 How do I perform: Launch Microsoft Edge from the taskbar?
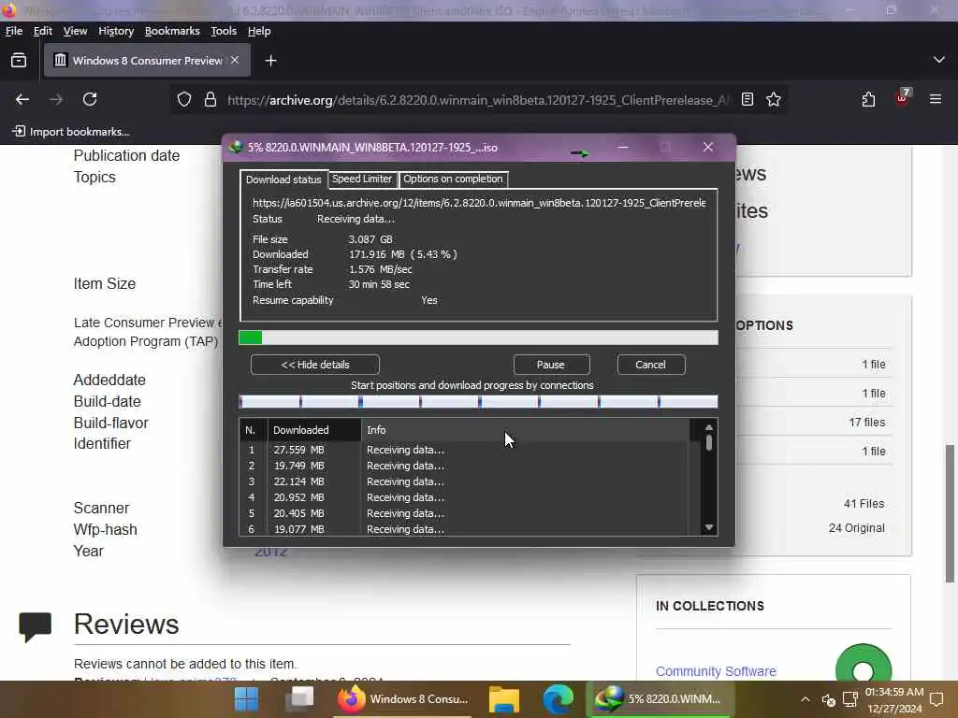[x=559, y=699]
